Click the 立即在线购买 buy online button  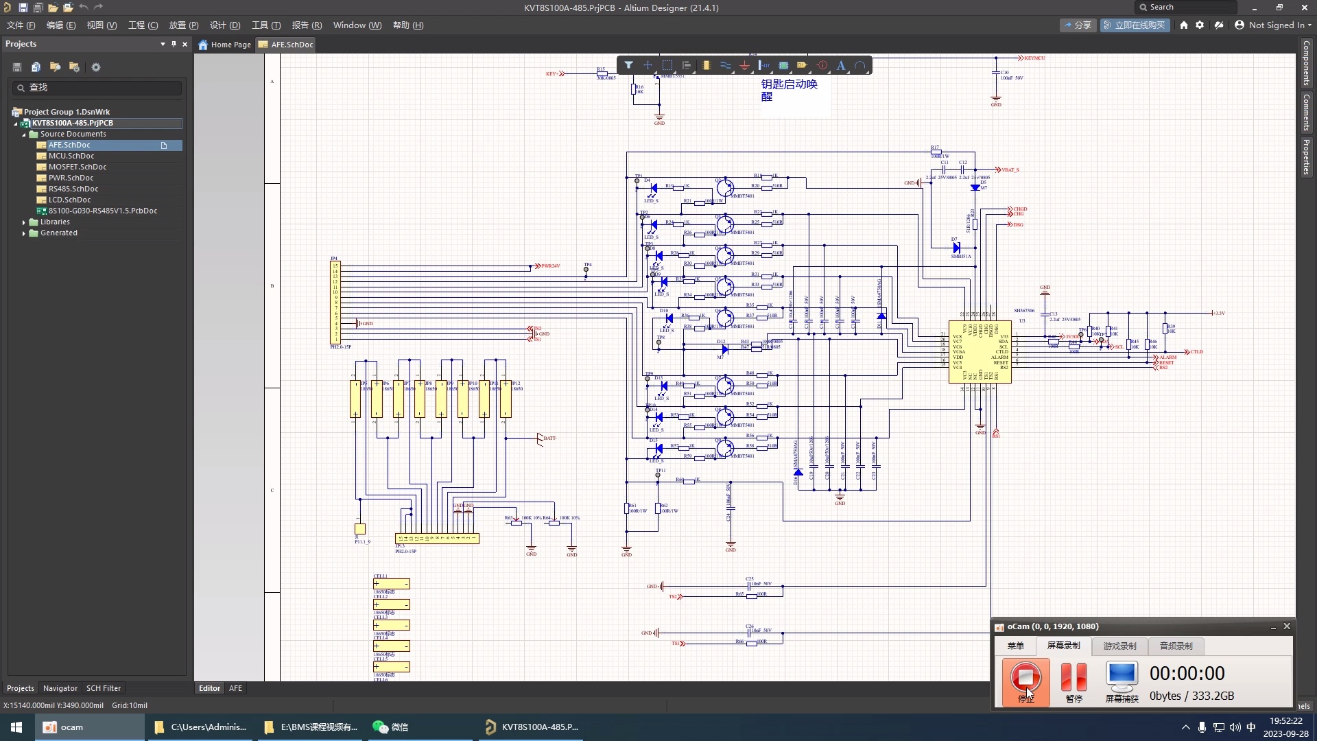point(1135,25)
